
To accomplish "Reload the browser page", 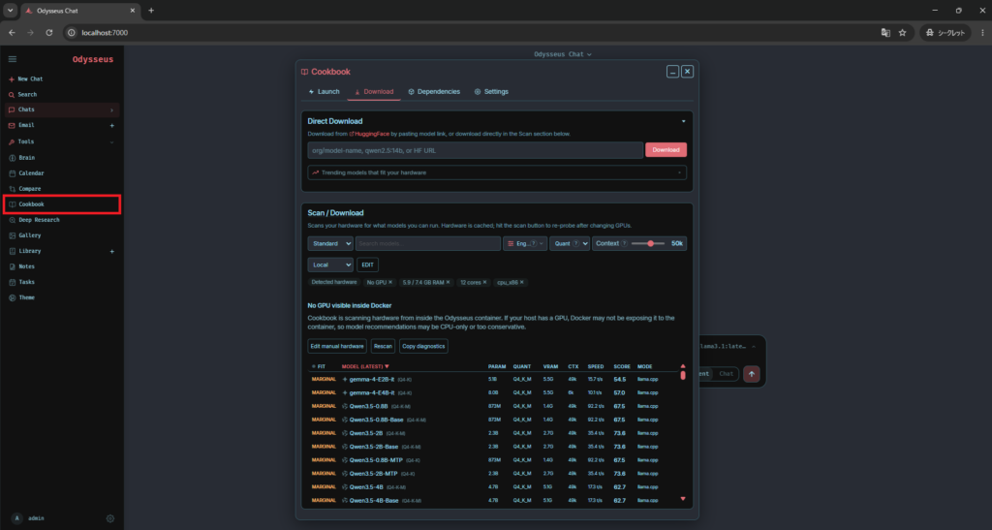I will [x=48, y=33].
